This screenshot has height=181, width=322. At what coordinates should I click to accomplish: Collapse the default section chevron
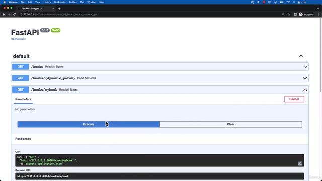pos(301,56)
